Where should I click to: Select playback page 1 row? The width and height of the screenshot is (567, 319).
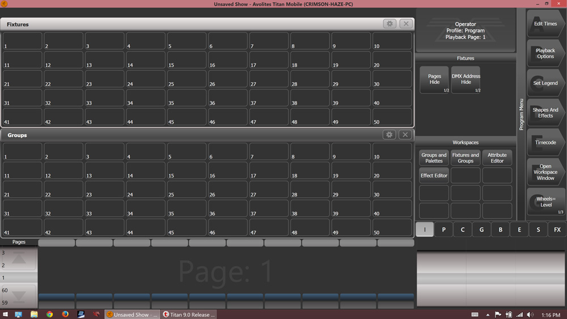[x=19, y=278]
